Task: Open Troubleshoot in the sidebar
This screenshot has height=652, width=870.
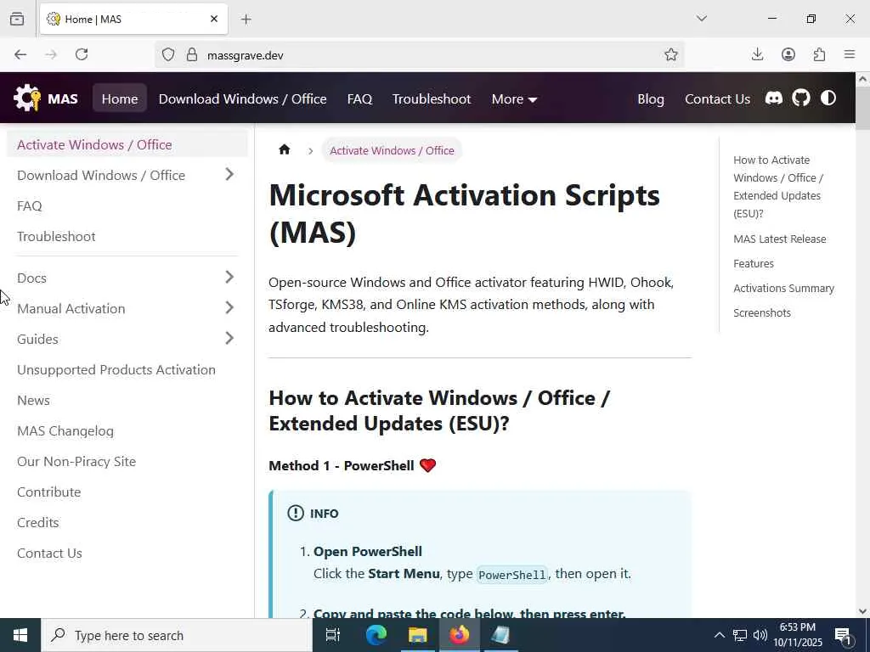Action: pyautogui.click(x=56, y=236)
